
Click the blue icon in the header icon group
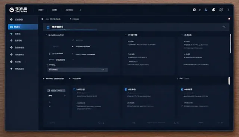click(206, 10)
